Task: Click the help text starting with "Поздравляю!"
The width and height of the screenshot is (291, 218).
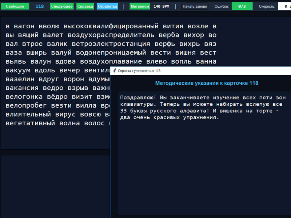Action: click(203, 108)
